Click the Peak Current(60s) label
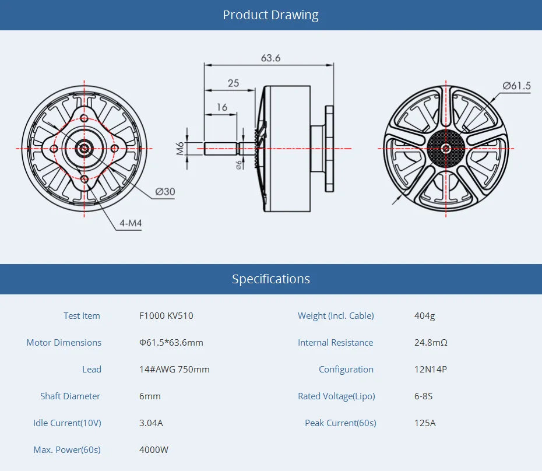This screenshot has width=542, height=471. [340, 423]
